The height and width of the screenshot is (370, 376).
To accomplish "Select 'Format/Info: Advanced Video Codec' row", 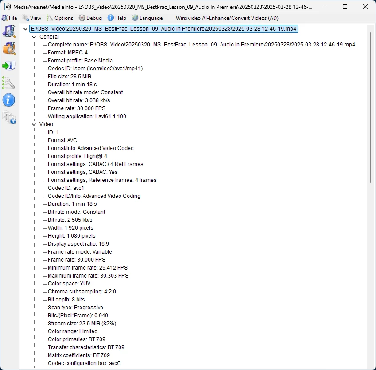I will point(91,148).
